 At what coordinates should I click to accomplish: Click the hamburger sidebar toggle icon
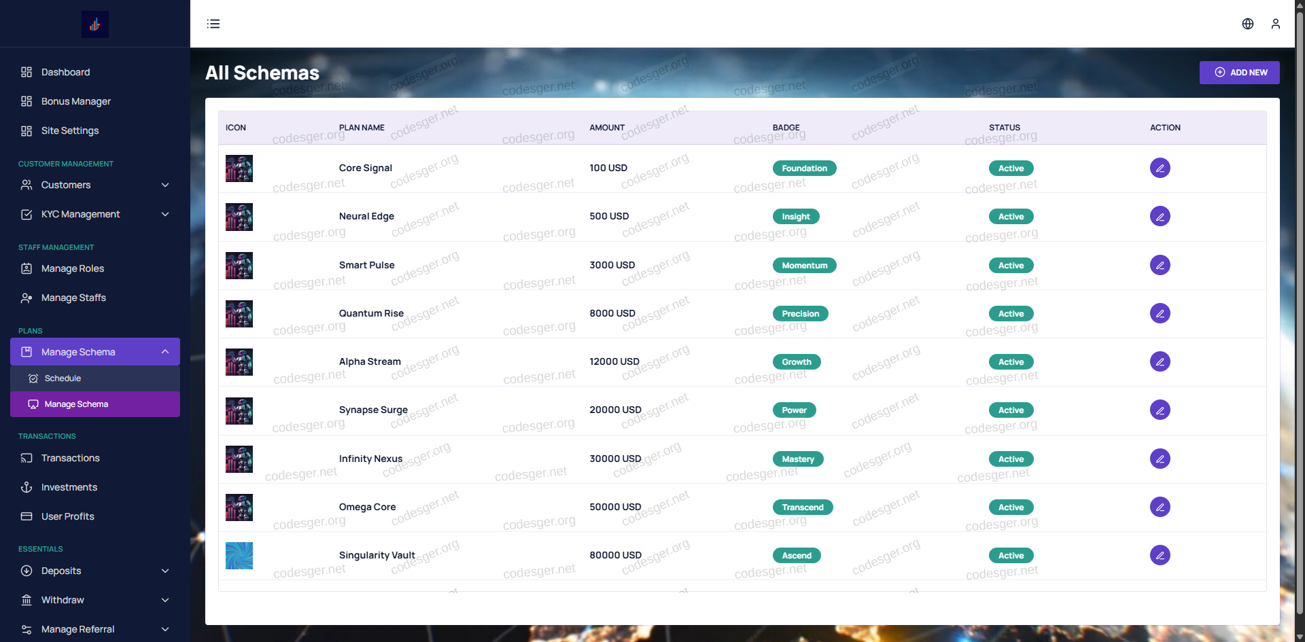(x=213, y=24)
